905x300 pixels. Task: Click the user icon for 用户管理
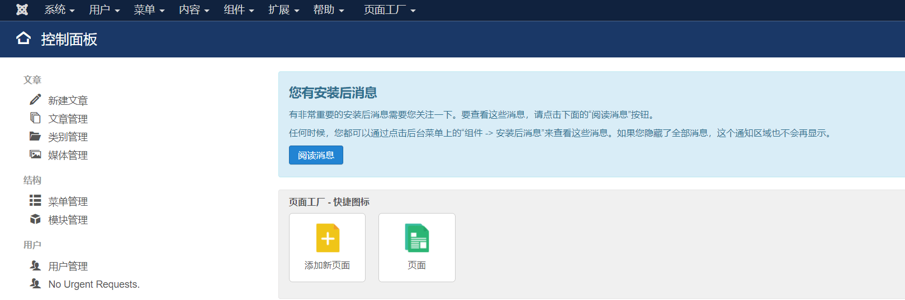coord(35,265)
